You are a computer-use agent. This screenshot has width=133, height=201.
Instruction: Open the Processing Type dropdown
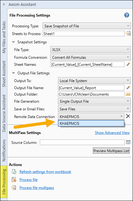click(x=87, y=26)
